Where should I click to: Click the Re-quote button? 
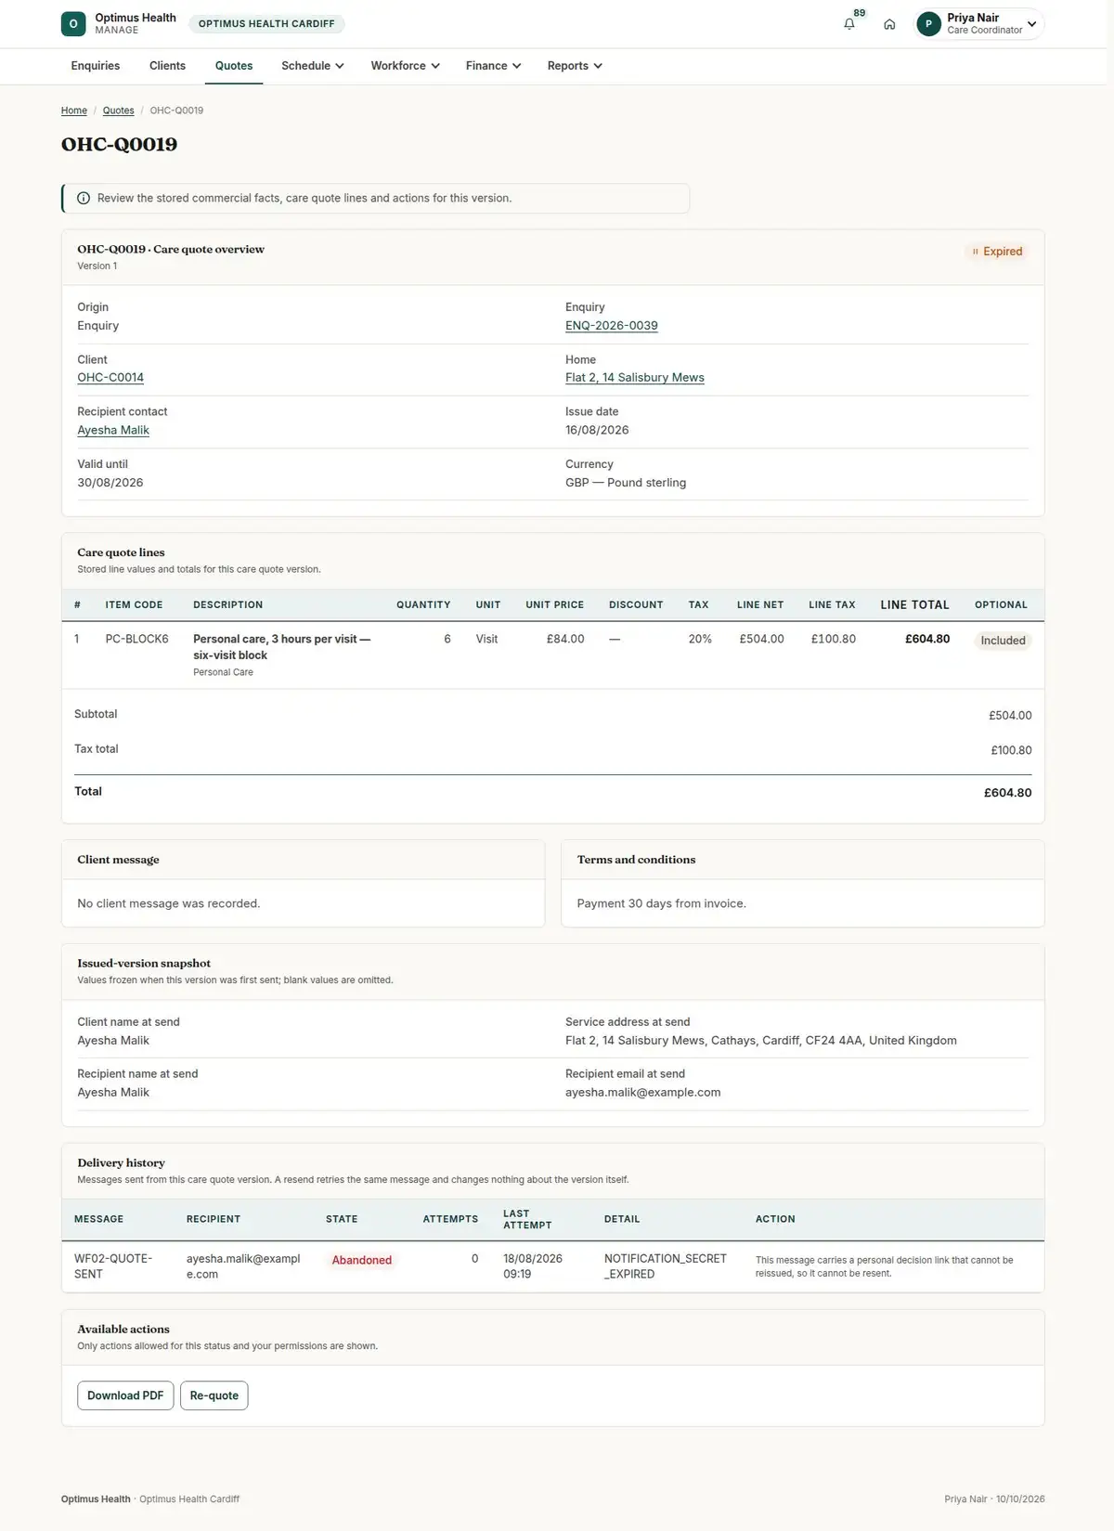[x=214, y=1395]
